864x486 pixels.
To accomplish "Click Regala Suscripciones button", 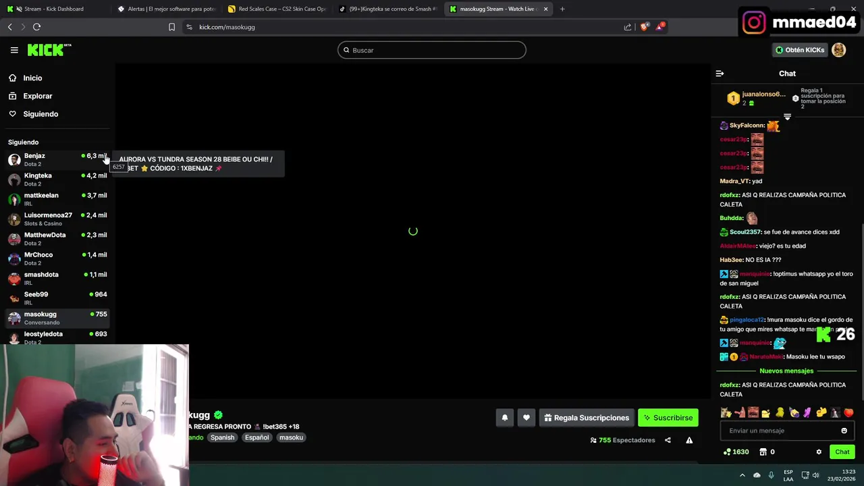I will coord(587,418).
